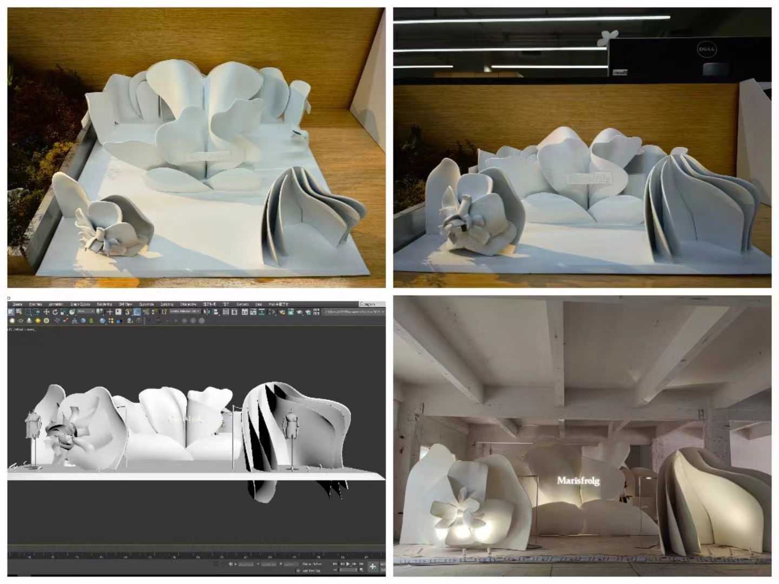Step to previous frame
Viewport: 779px width, 584px height.
tap(342, 564)
